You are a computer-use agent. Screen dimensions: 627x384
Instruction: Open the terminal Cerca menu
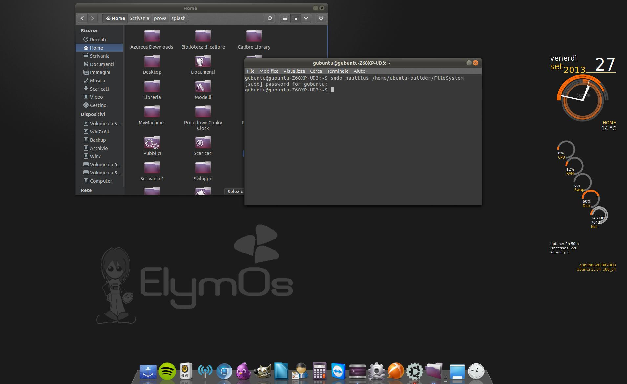(x=316, y=71)
